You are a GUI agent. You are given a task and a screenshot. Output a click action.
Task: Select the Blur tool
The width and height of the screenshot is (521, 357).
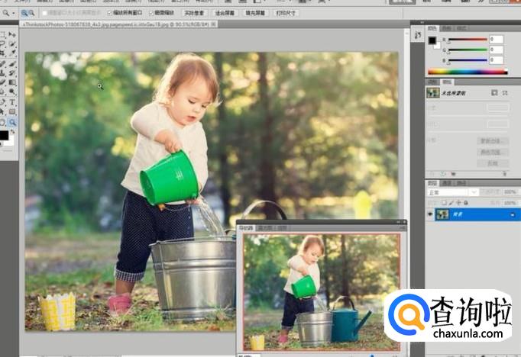(2, 92)
